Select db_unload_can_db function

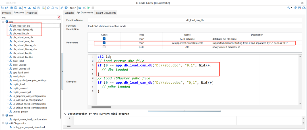[23, 37]
